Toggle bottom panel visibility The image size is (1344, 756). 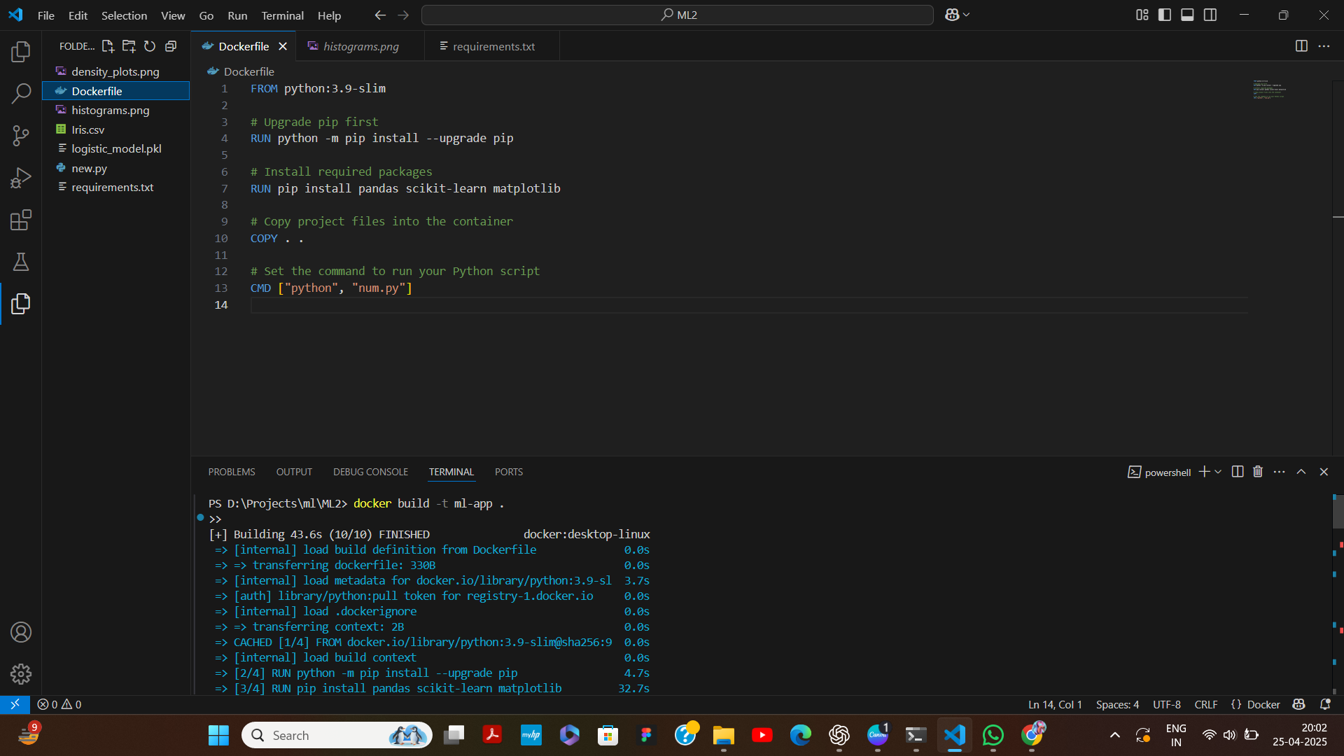point(1187,15)
